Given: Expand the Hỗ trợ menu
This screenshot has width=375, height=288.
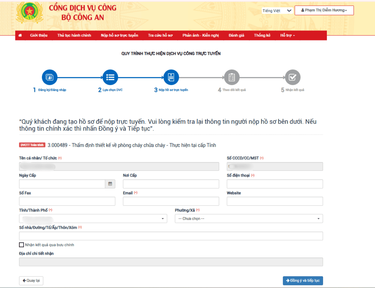Looking at the screenshot, I should click(287, 35).
